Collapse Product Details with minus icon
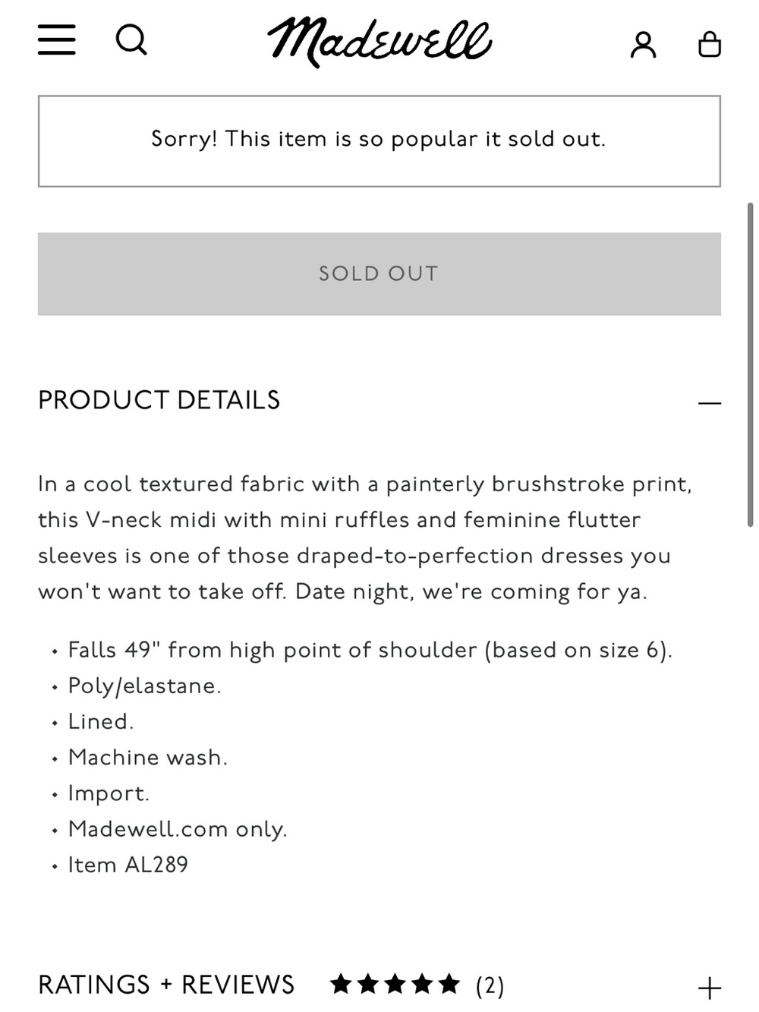Screen dimensions: 759x1012 [710, 402]
